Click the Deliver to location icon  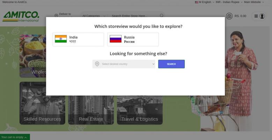[56, 15]
